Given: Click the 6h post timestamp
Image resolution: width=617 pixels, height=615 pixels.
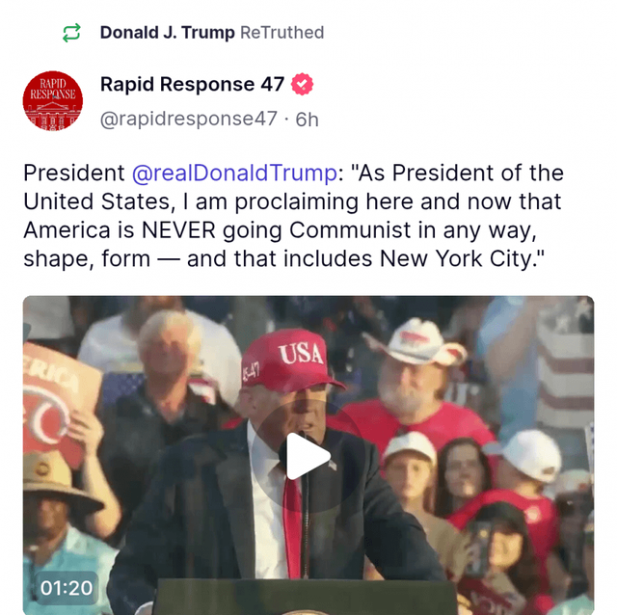Looking at the screenshot, I should point(307,120).
